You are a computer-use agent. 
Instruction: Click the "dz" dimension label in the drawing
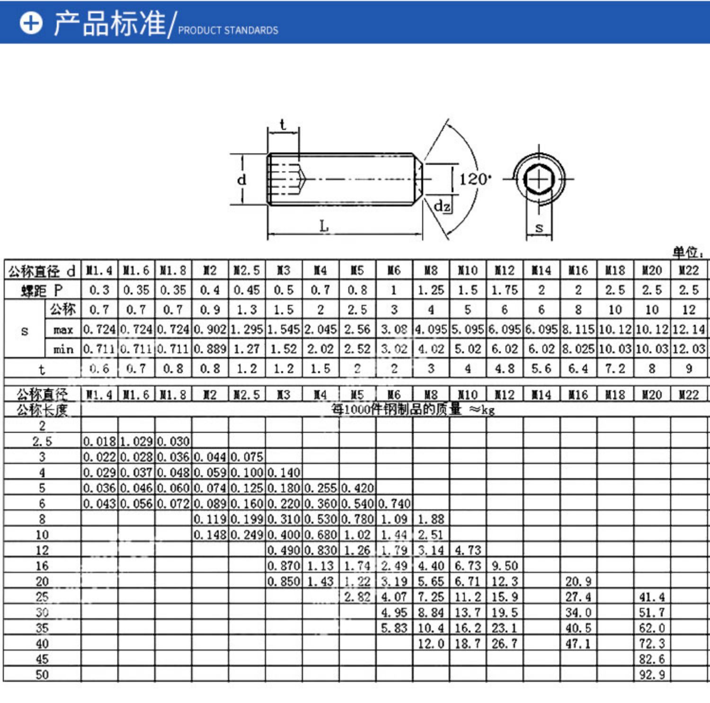(442, 206)
